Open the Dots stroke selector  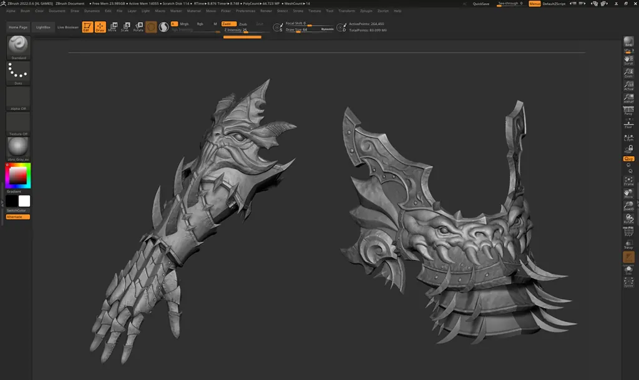click(x=18, y=73)
